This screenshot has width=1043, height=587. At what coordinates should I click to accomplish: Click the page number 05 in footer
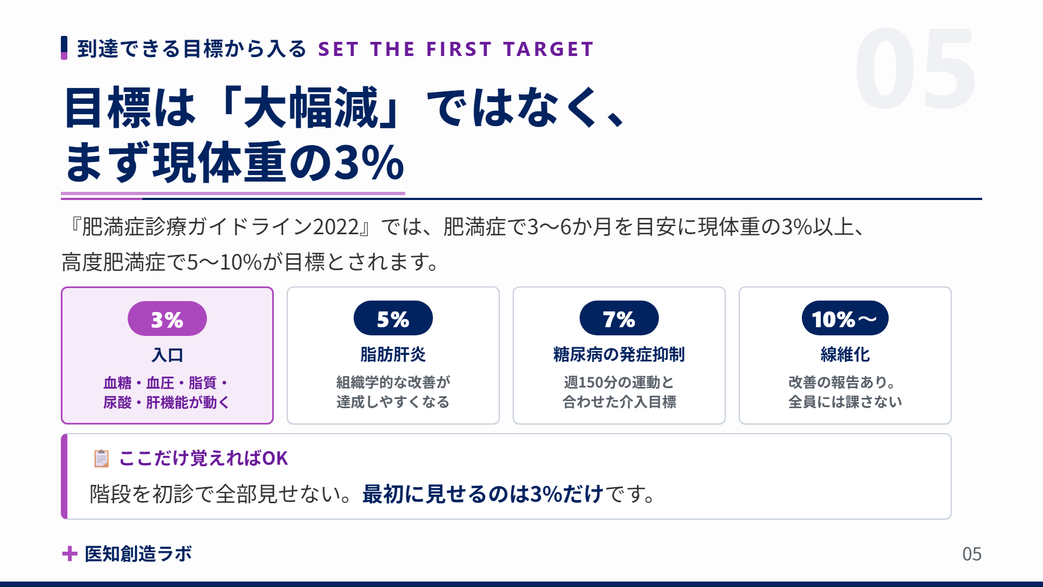tap(972, 554)
